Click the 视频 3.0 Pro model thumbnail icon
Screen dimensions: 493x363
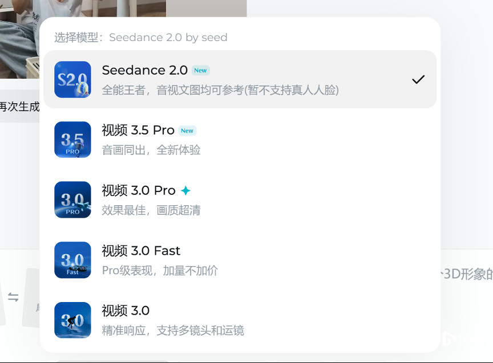pos(72,199)
